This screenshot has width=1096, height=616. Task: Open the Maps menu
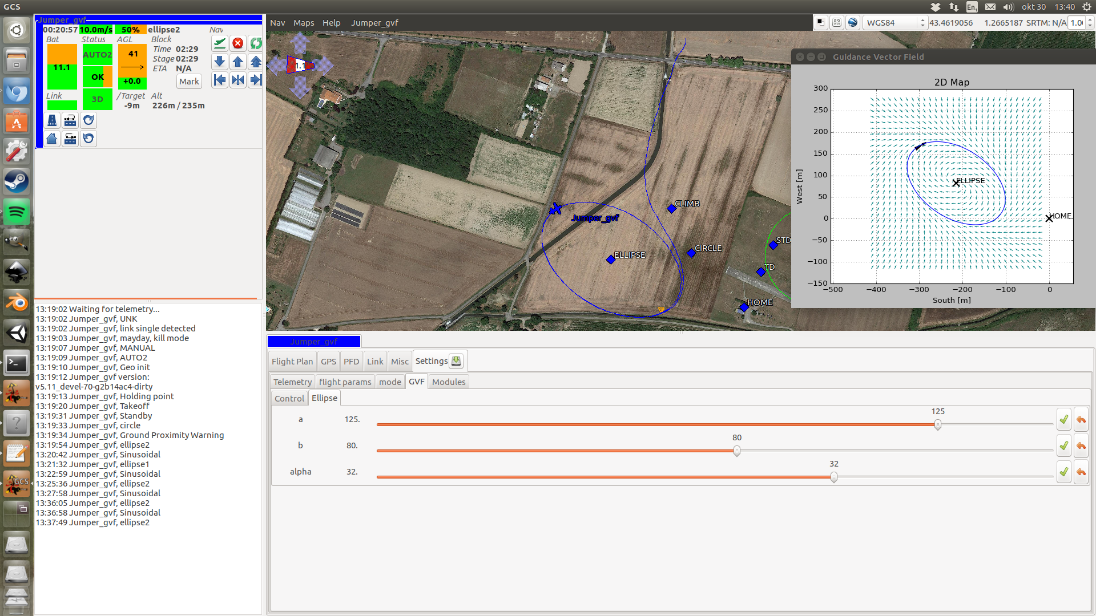tap(304, 23)
